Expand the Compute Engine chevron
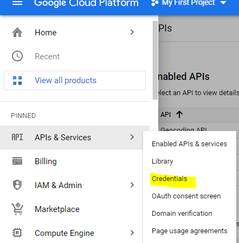The width and height of the screenshot is (239, 243). (x=132, y=233)
